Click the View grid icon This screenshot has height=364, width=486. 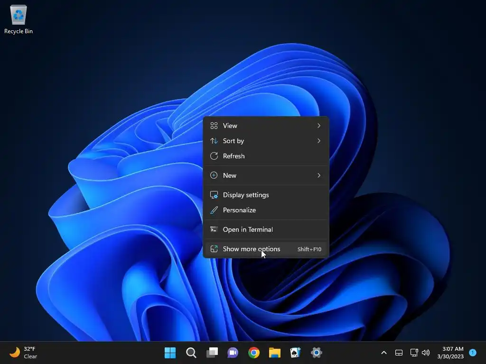click(x=214, y=126)
